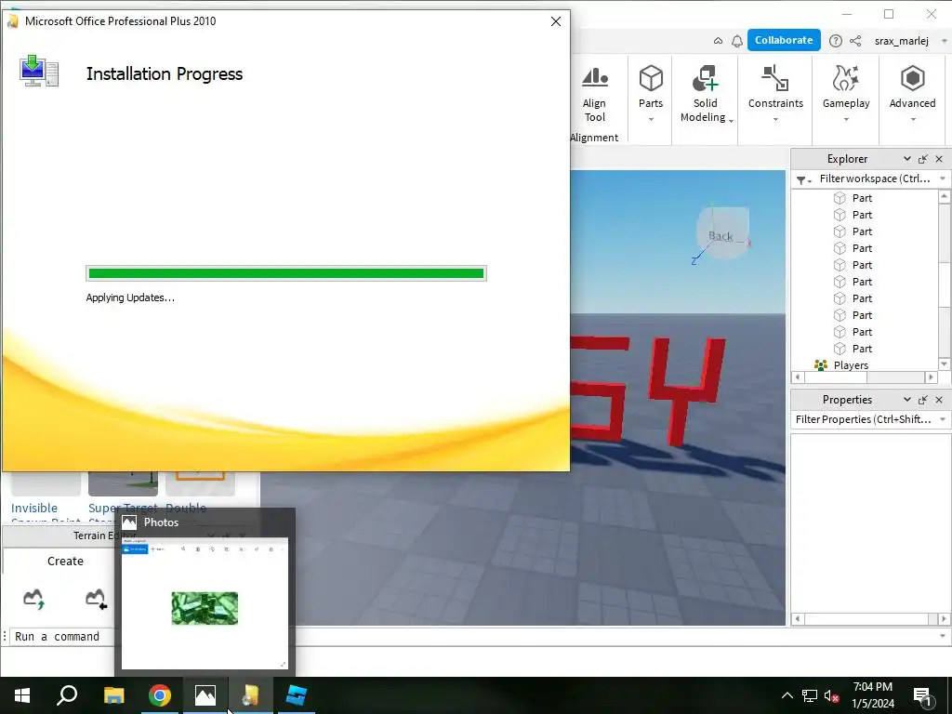Open the Action Center notifications
The image size is (952, 714).
922,695
